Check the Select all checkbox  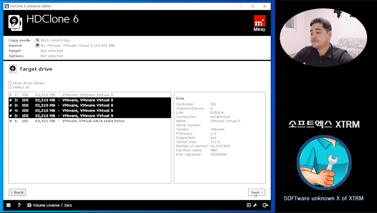pos(10,87)
